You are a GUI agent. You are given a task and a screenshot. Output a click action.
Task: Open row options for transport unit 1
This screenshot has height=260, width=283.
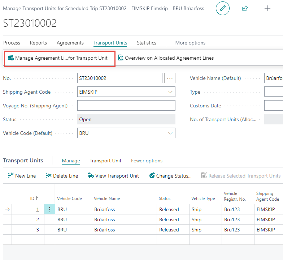(49, 209)
